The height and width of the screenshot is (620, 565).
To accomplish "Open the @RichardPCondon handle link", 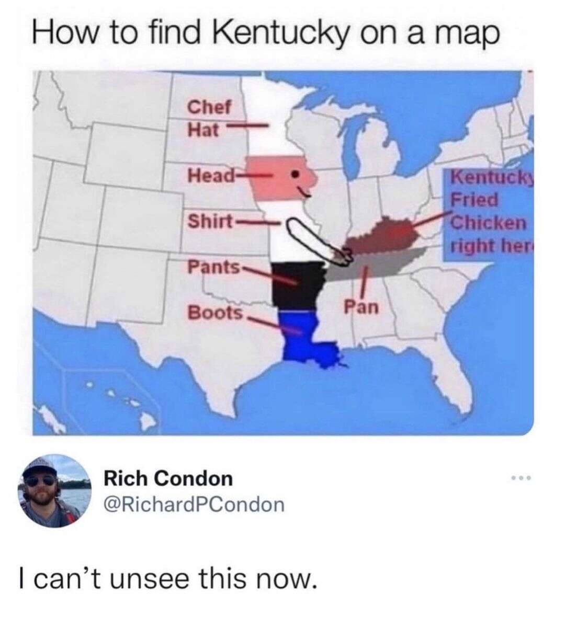I will coord(194,504).
